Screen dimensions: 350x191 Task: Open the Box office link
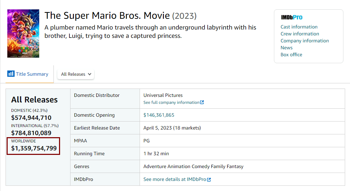click(291, 55)
